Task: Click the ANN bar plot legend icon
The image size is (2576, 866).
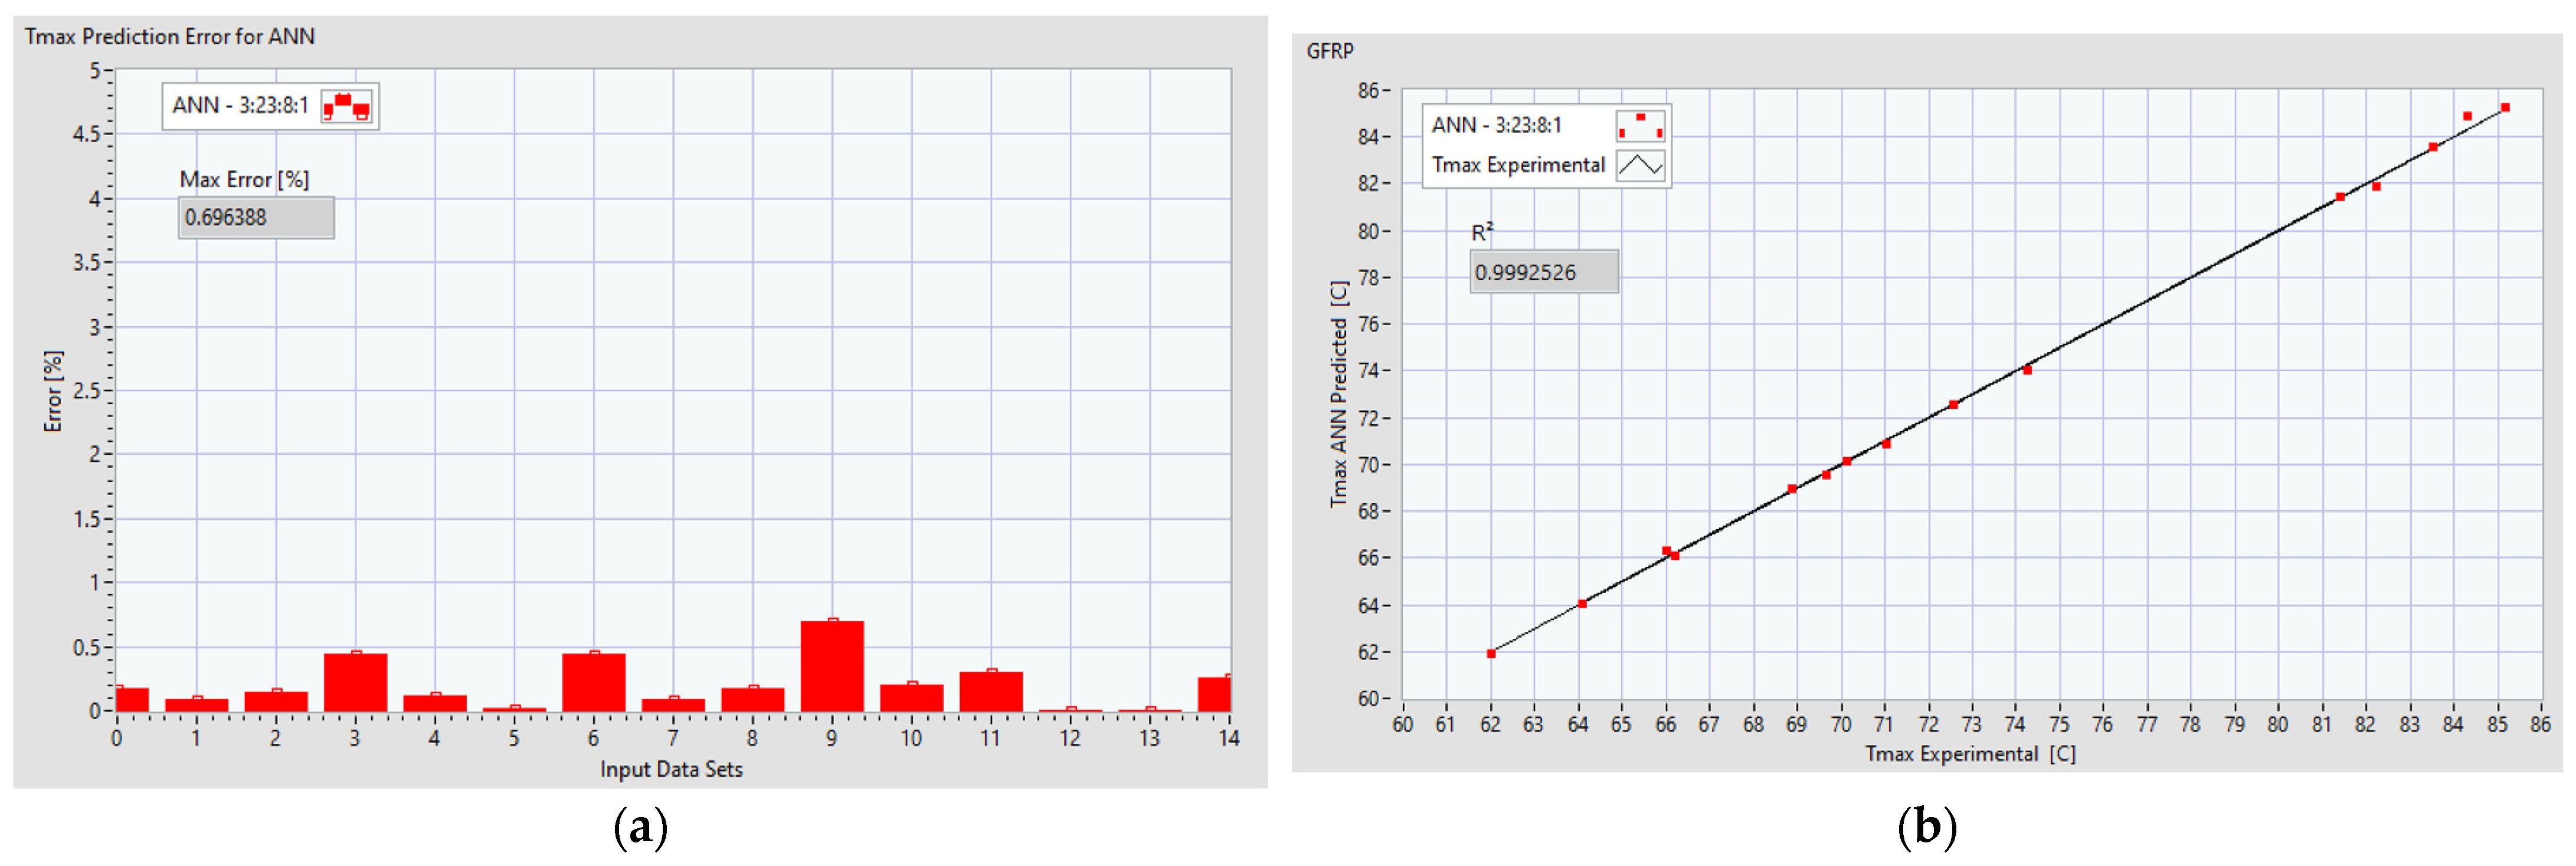Action: tap(346, 106)
